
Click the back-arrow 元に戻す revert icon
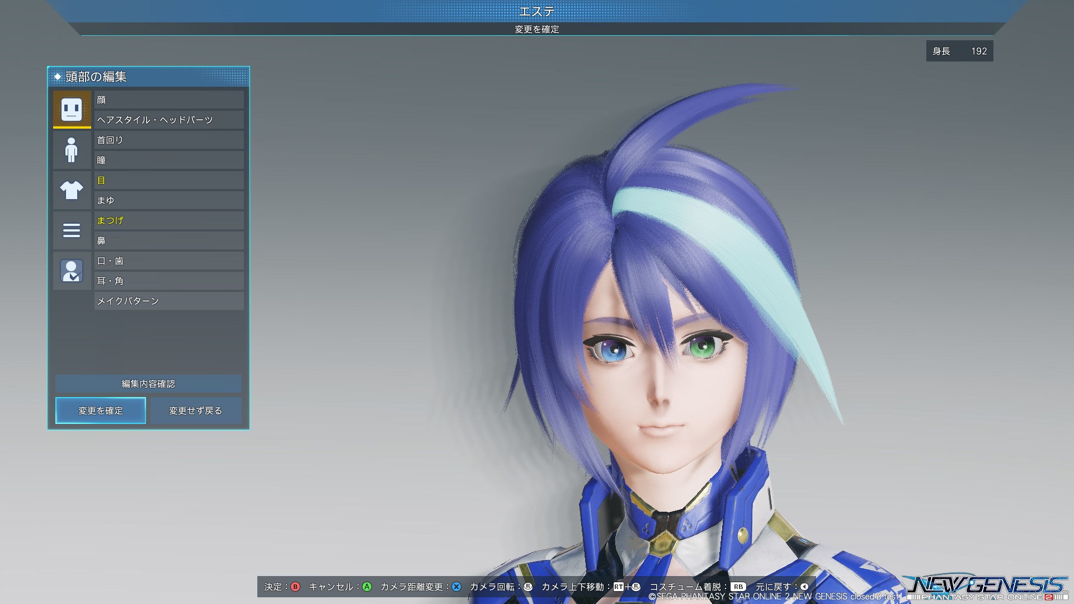coord(804,587)
